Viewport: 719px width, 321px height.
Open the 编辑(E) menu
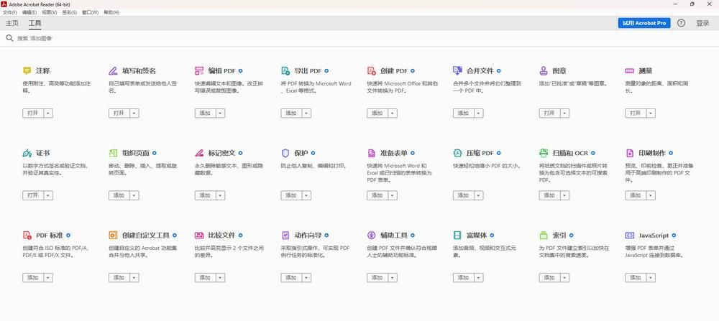pyautogui.click(x=29, y=12)
